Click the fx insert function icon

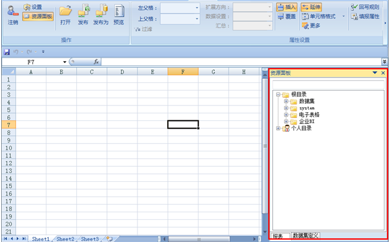coord(96,62)
